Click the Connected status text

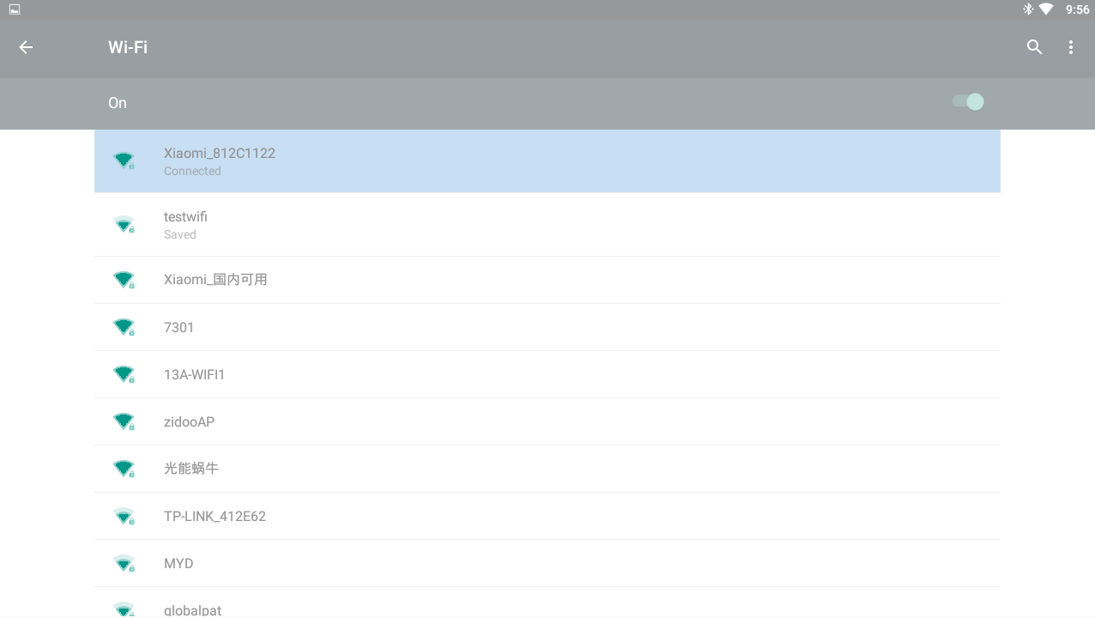pos(192,171)
